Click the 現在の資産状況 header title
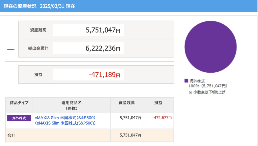 [20, 6]
